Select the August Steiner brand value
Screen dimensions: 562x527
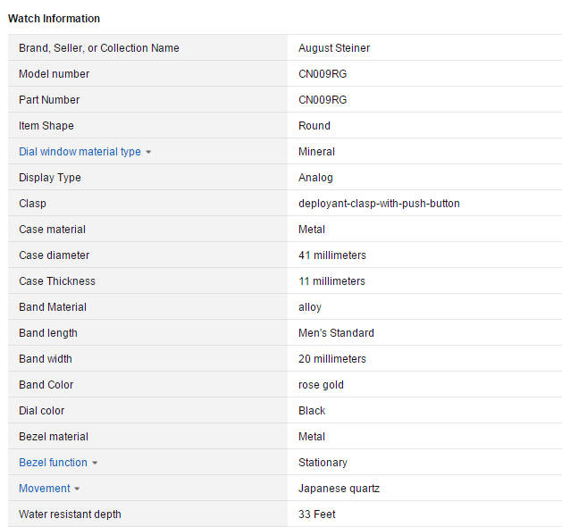pyautogui.click(x=334, y=48)
